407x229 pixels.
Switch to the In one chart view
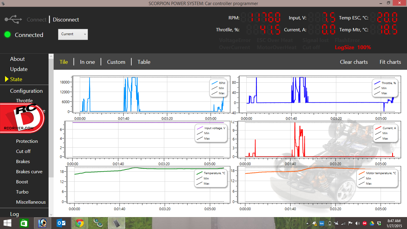87,62
